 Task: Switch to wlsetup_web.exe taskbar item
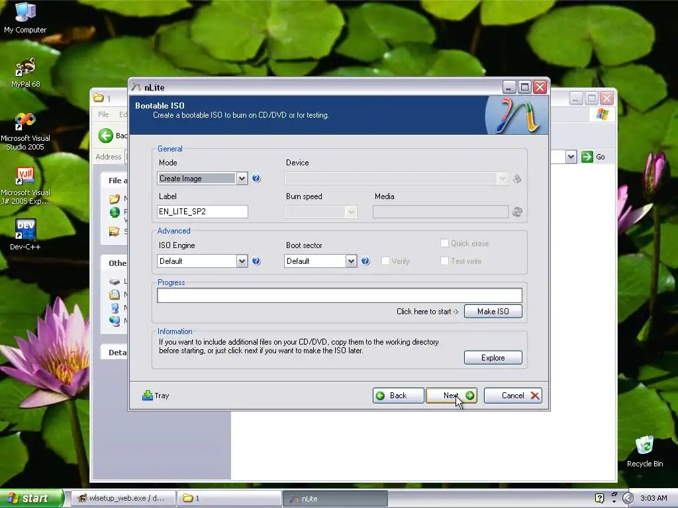122,498
